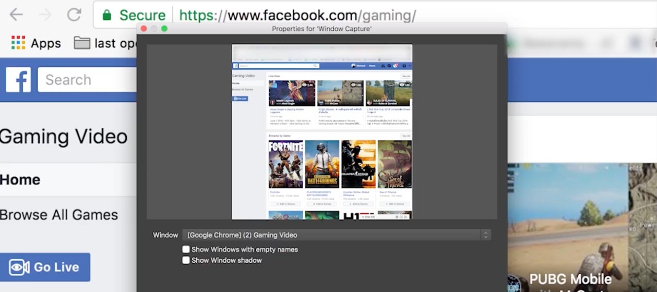Click the green Secure padlock icon
Screen dimensions: 657x292
click(107, 15)
